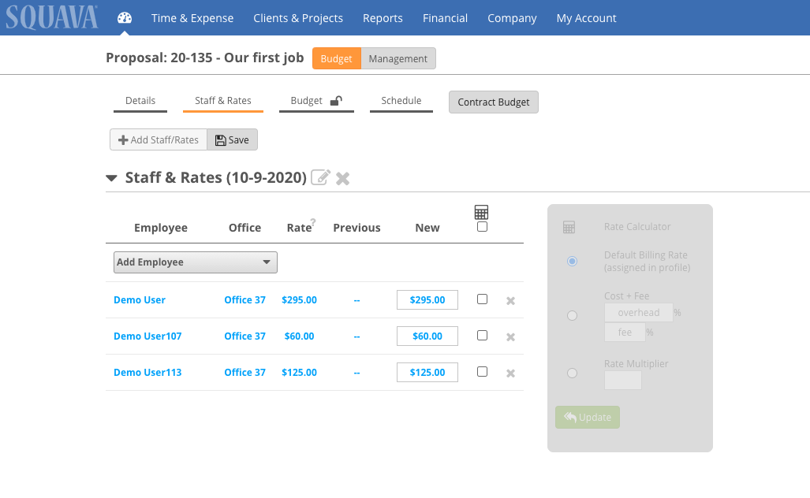Remove Demo User107 with its row delete icon
Screen dimensions: 810x498
(510, 336)
